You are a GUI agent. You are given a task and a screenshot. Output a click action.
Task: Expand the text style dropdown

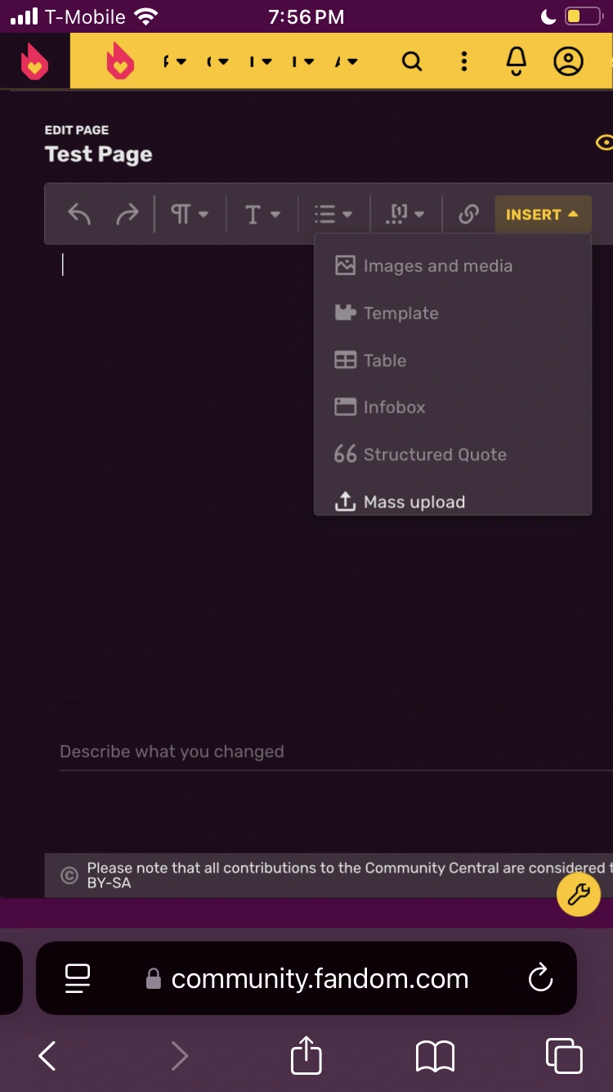click(x=262, y=214)
